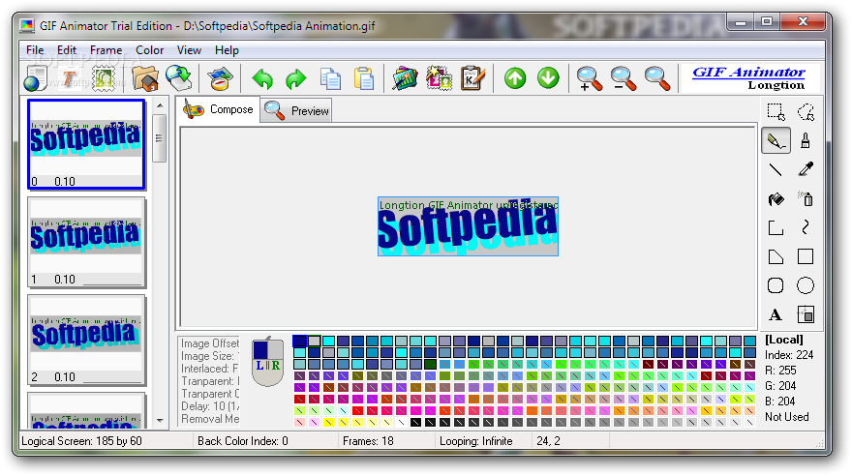The image size is (852, 476).
Task: Move frame up with green up arrow
Action: click(515, 78)
